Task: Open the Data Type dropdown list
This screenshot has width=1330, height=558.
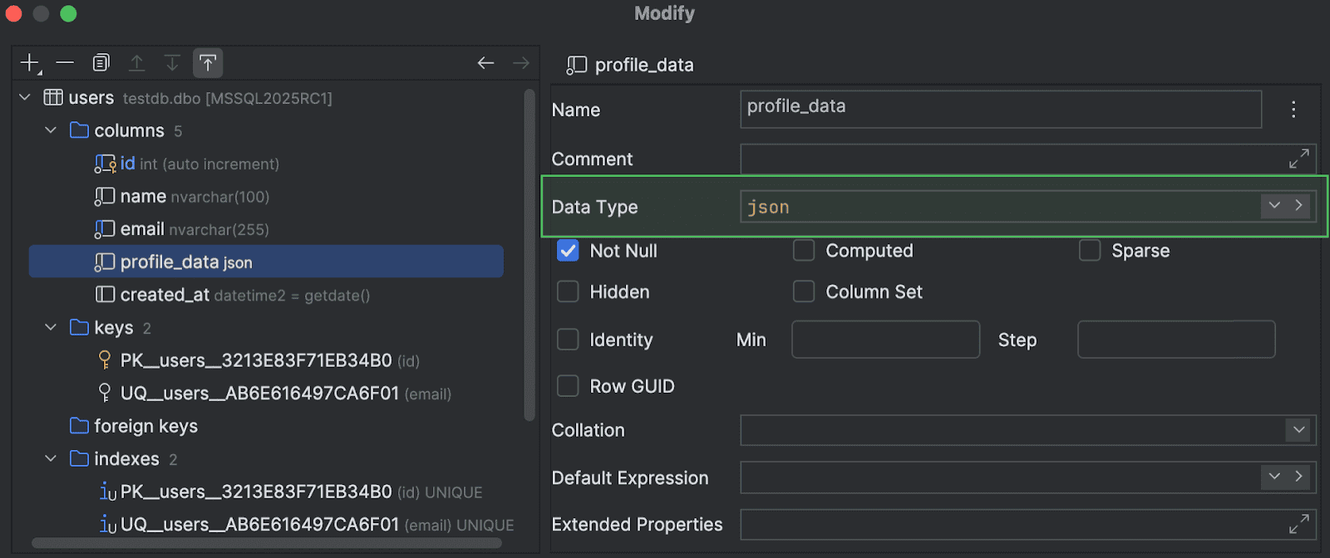Action: 1274,206
